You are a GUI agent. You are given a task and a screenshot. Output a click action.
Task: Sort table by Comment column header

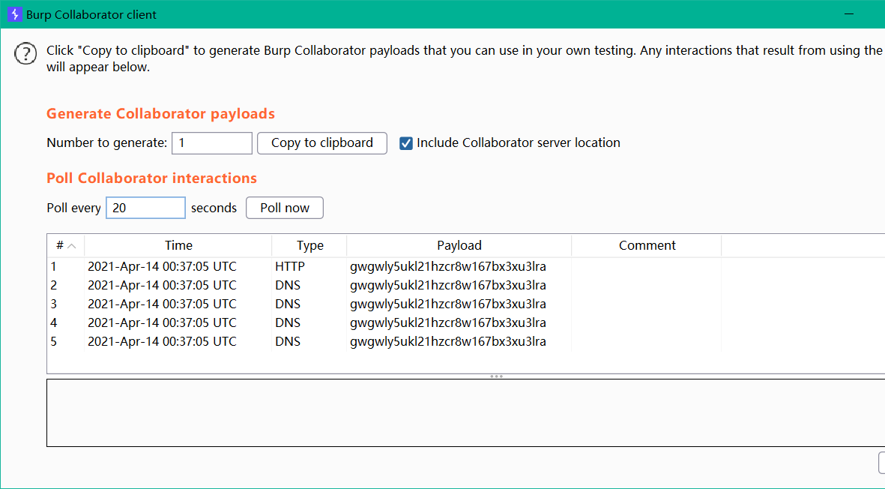coord(647,246)
